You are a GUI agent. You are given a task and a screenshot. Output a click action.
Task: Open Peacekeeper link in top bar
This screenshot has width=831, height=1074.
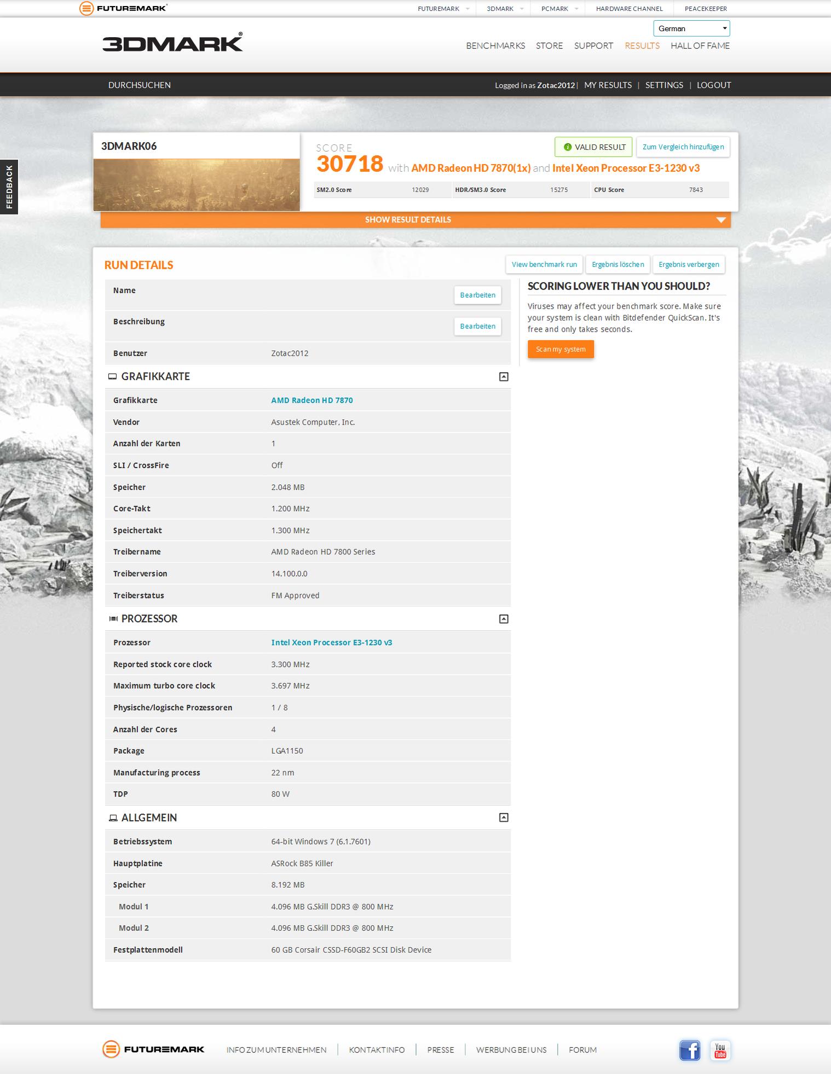[x=706, y=9]
